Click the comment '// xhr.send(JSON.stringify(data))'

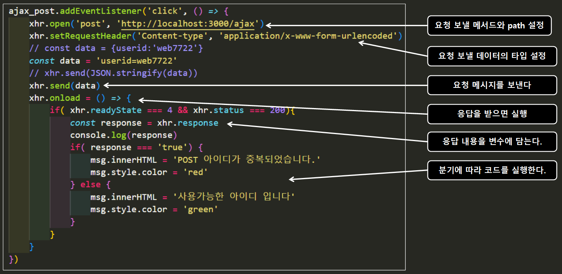coord(113,73)
